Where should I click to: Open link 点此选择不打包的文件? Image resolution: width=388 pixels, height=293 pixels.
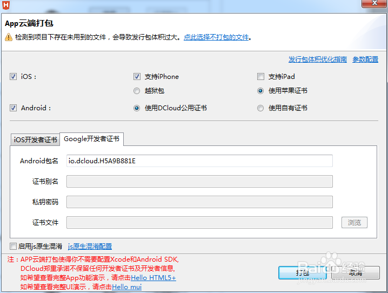[216, 37]
